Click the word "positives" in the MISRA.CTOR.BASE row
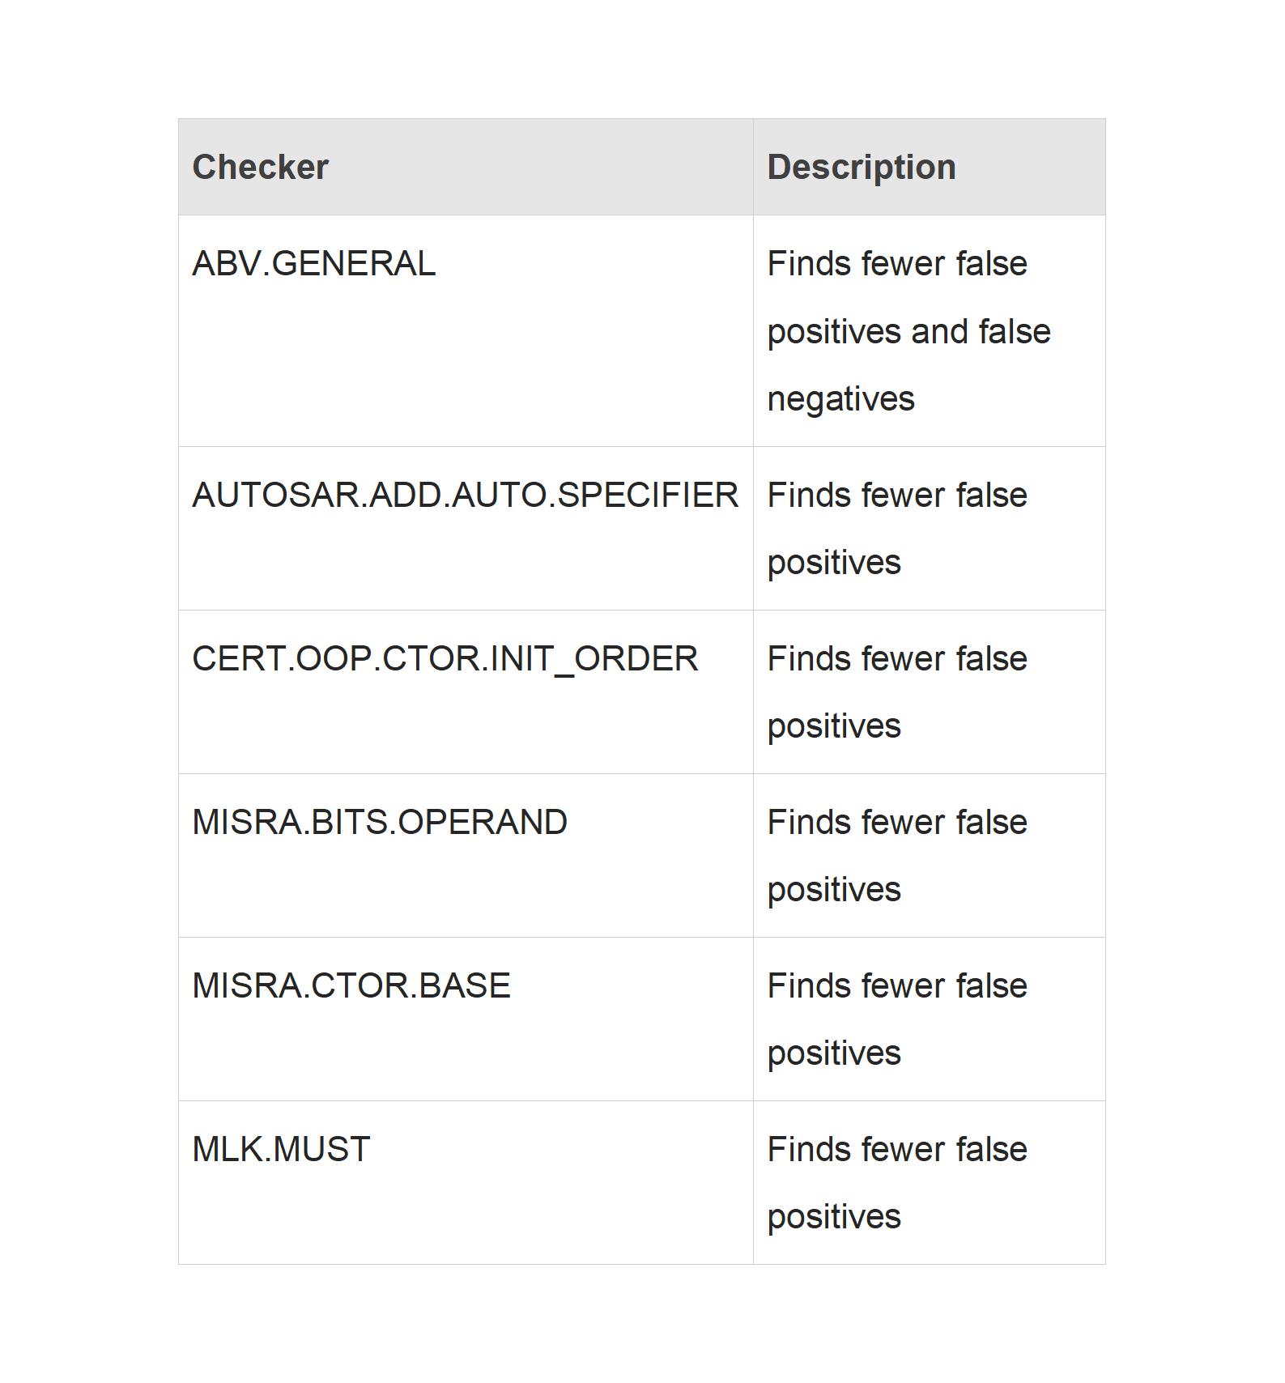The width and height of the screenshot is (1285, 1383). point(834,1053)
